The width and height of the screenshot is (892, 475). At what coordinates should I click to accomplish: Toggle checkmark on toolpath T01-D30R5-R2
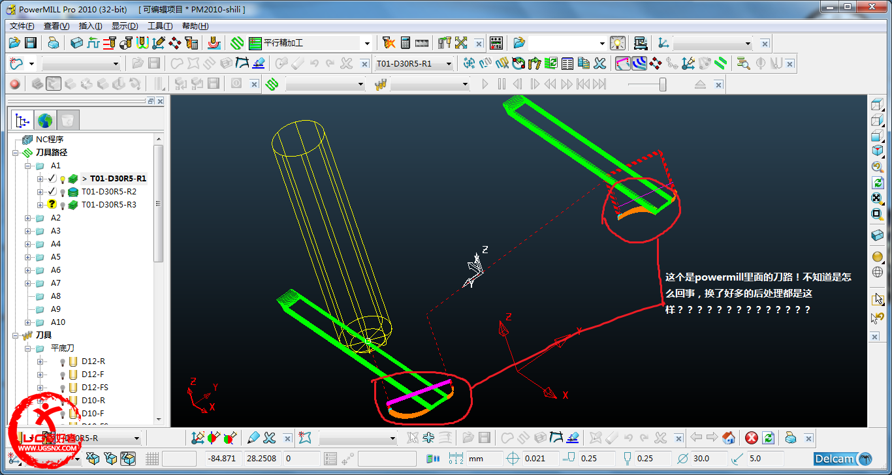tap(52, 191)
